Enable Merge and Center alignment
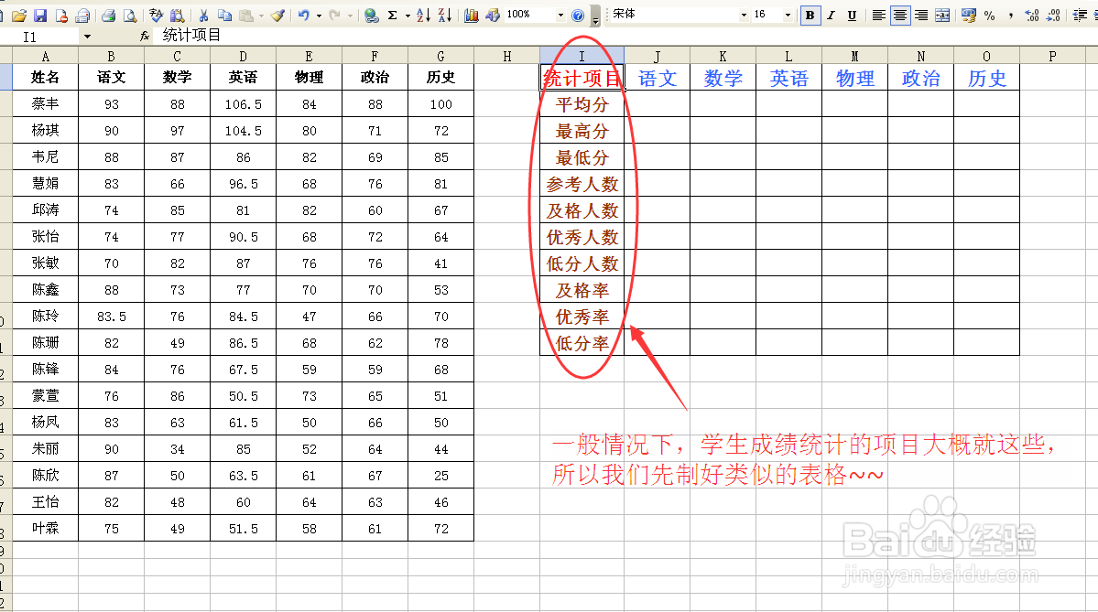Screen dimensions: 1098x612 tap(943, 15)
